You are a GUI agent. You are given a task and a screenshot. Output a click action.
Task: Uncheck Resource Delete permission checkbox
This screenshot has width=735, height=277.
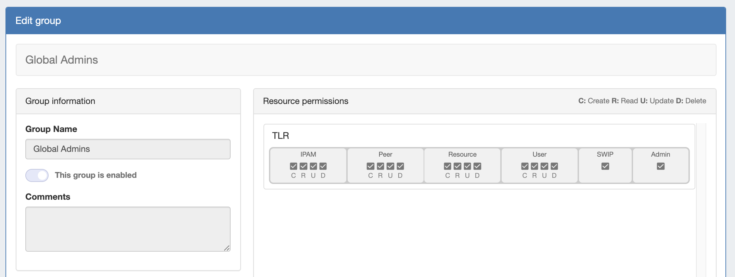[x=477, y=166]
